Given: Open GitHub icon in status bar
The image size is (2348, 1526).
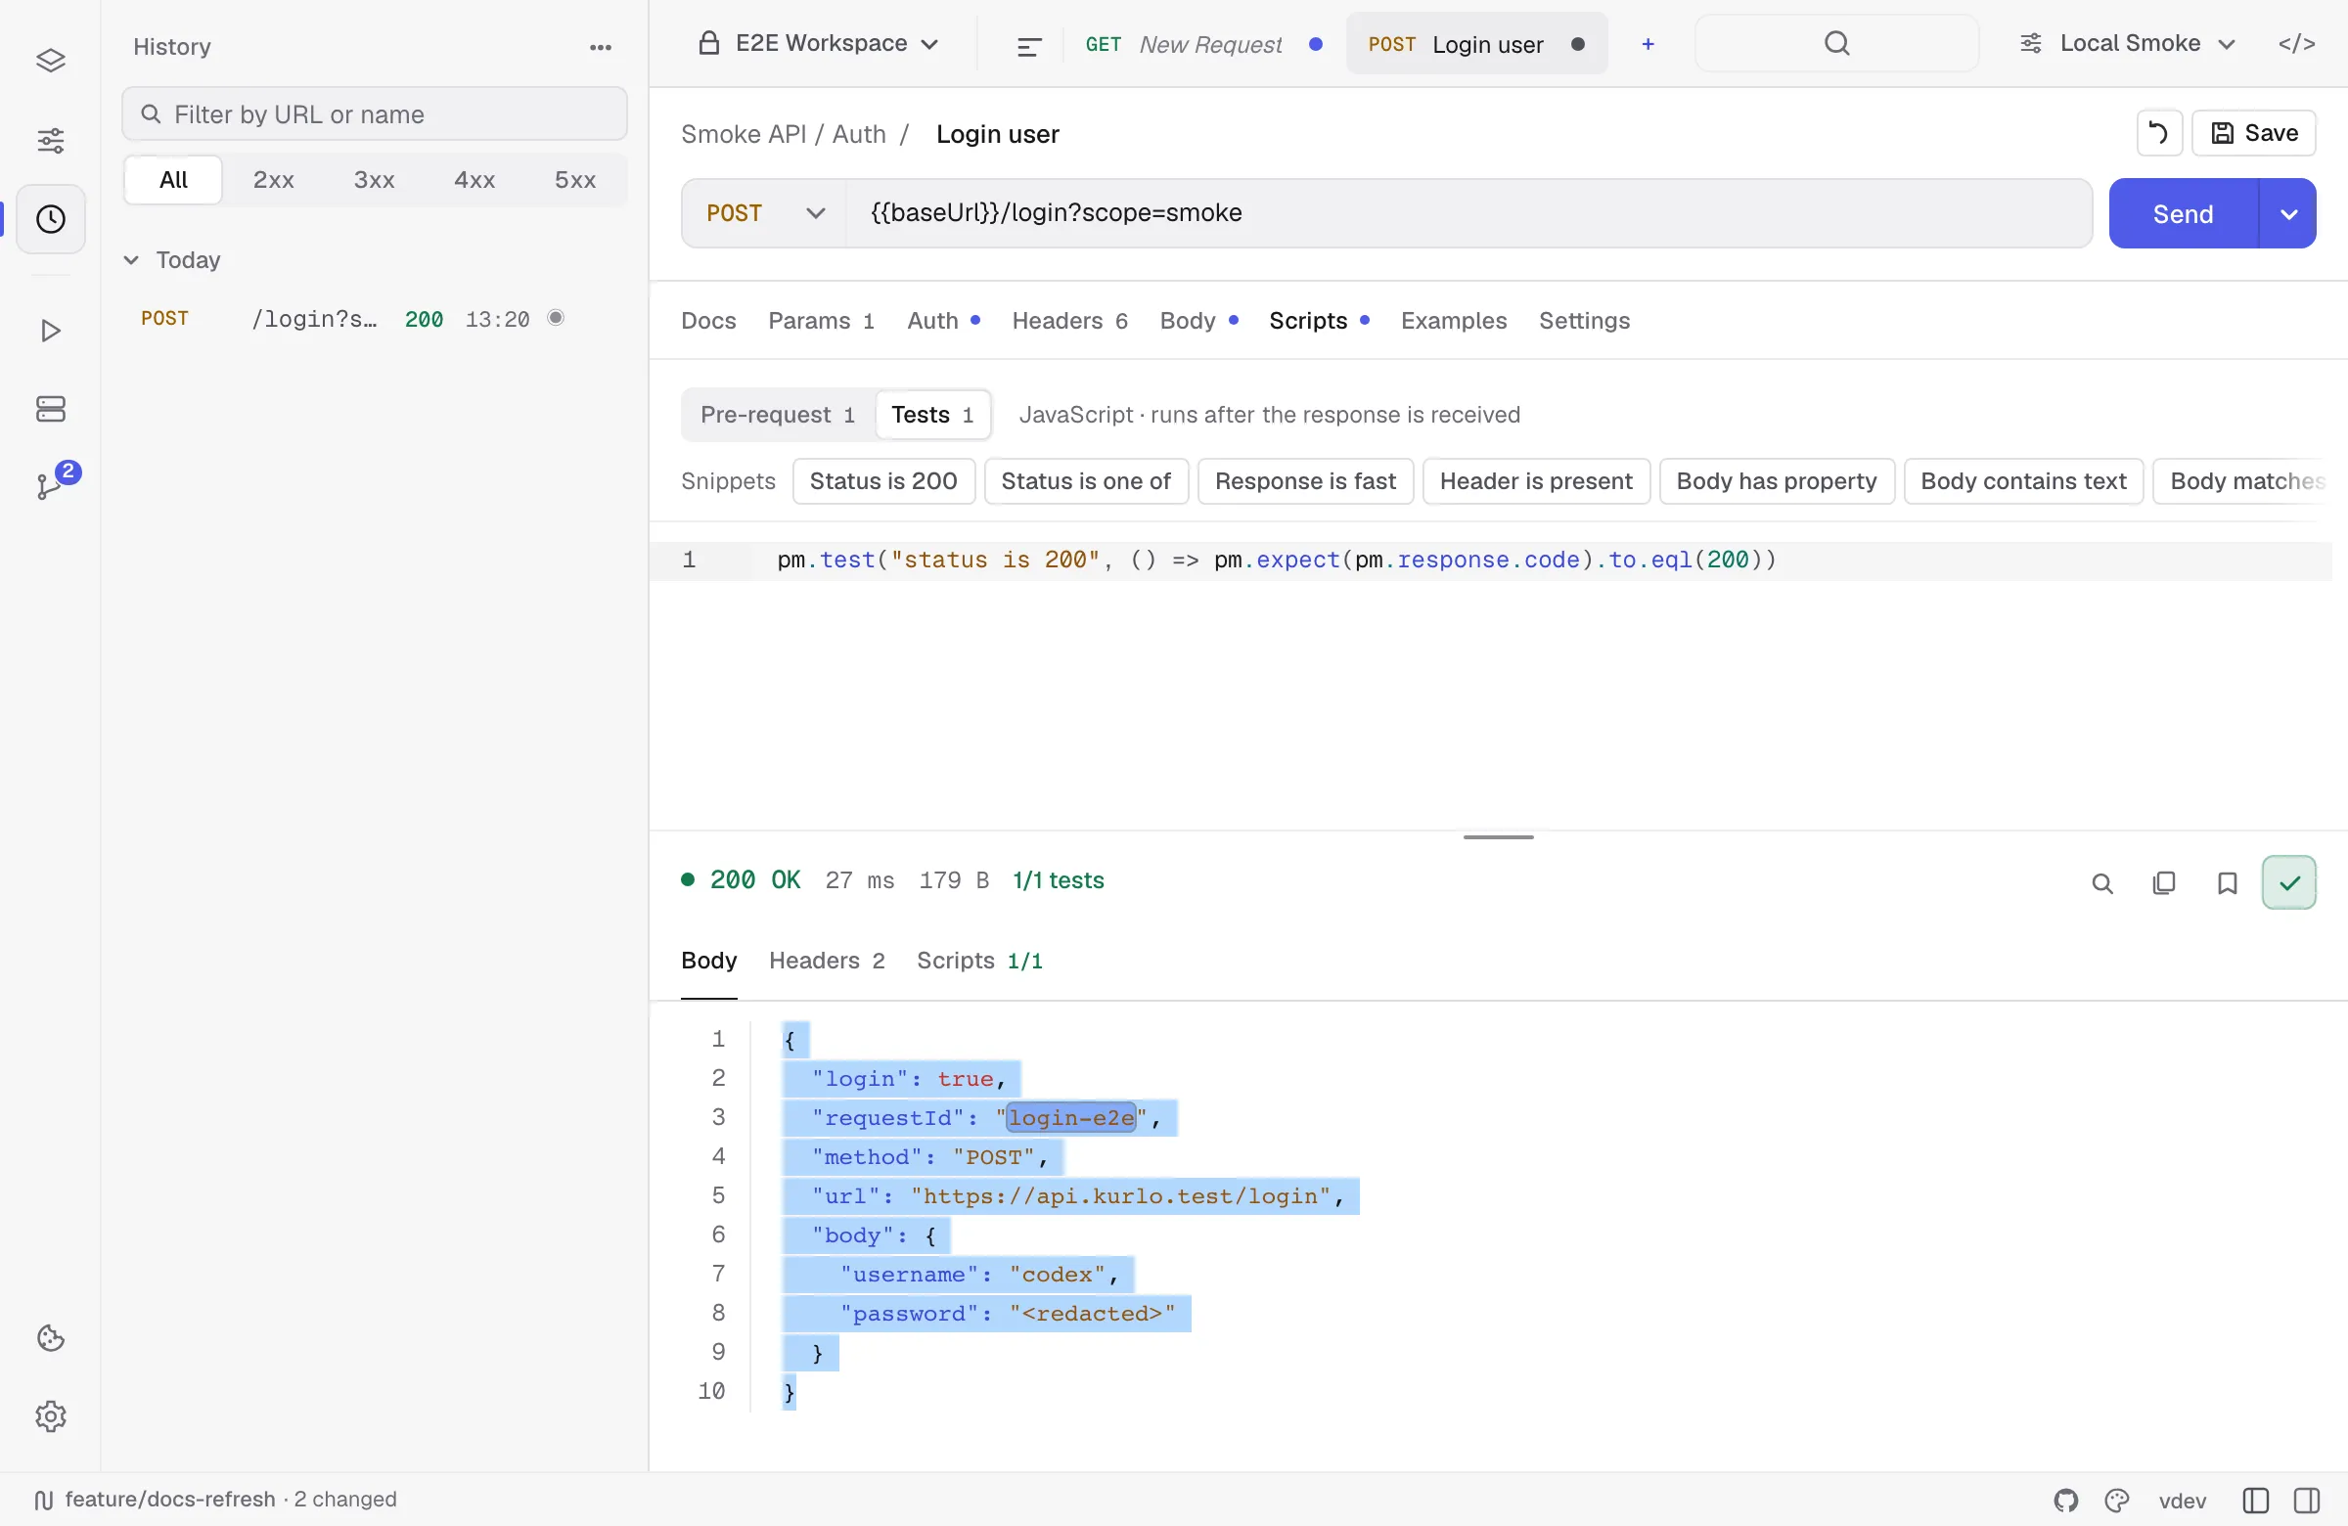Looking at the screenshot, I should point(2066,1500).
